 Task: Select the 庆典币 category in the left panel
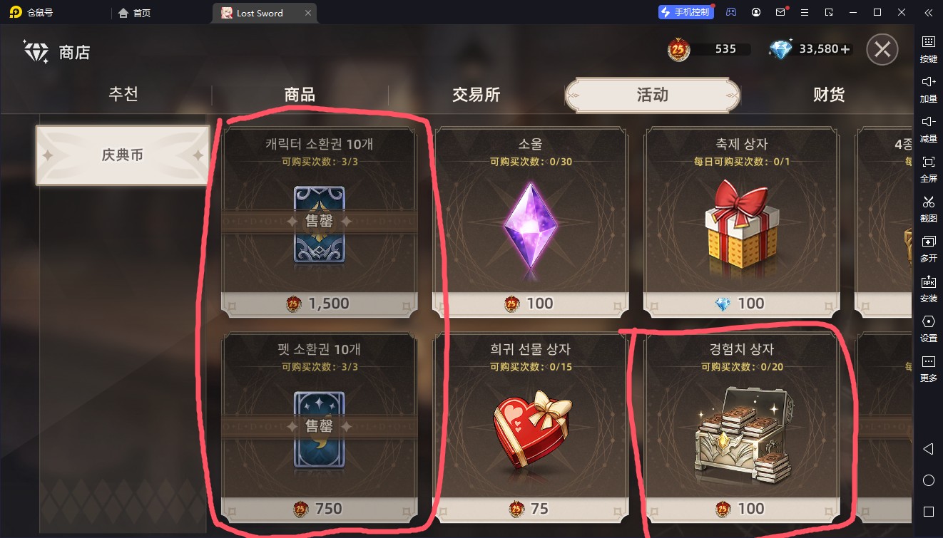click(123, 155)
